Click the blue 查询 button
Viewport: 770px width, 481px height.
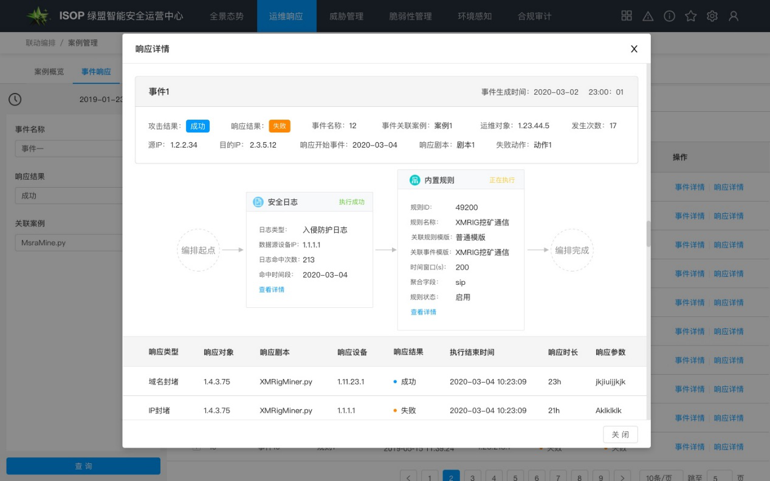(x=83, y=466)
